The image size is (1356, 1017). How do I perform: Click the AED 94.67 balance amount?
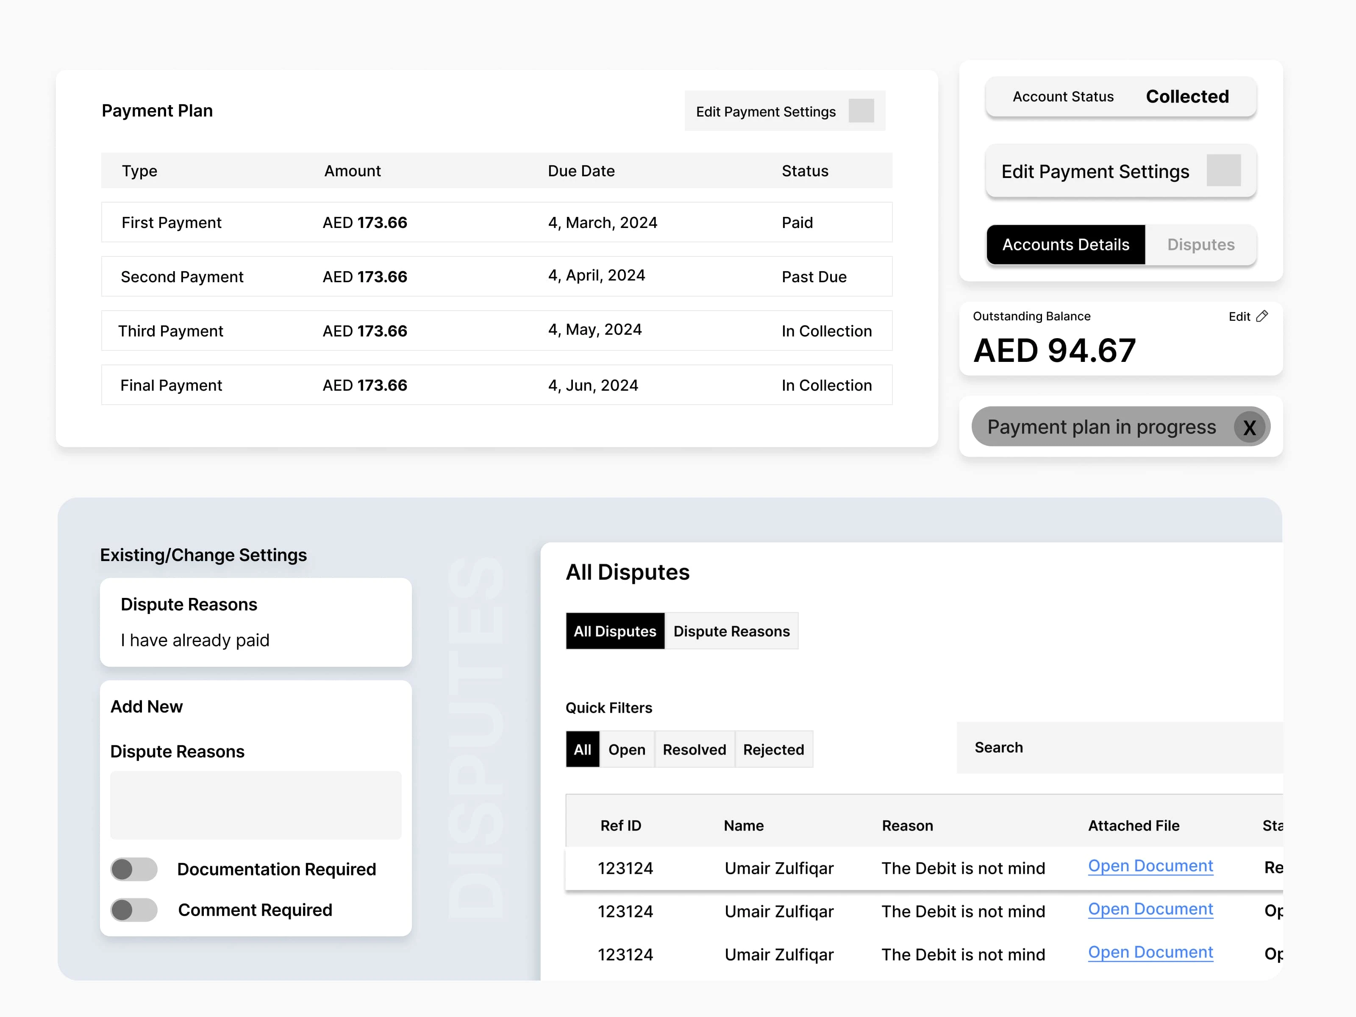coord(1054,350)
